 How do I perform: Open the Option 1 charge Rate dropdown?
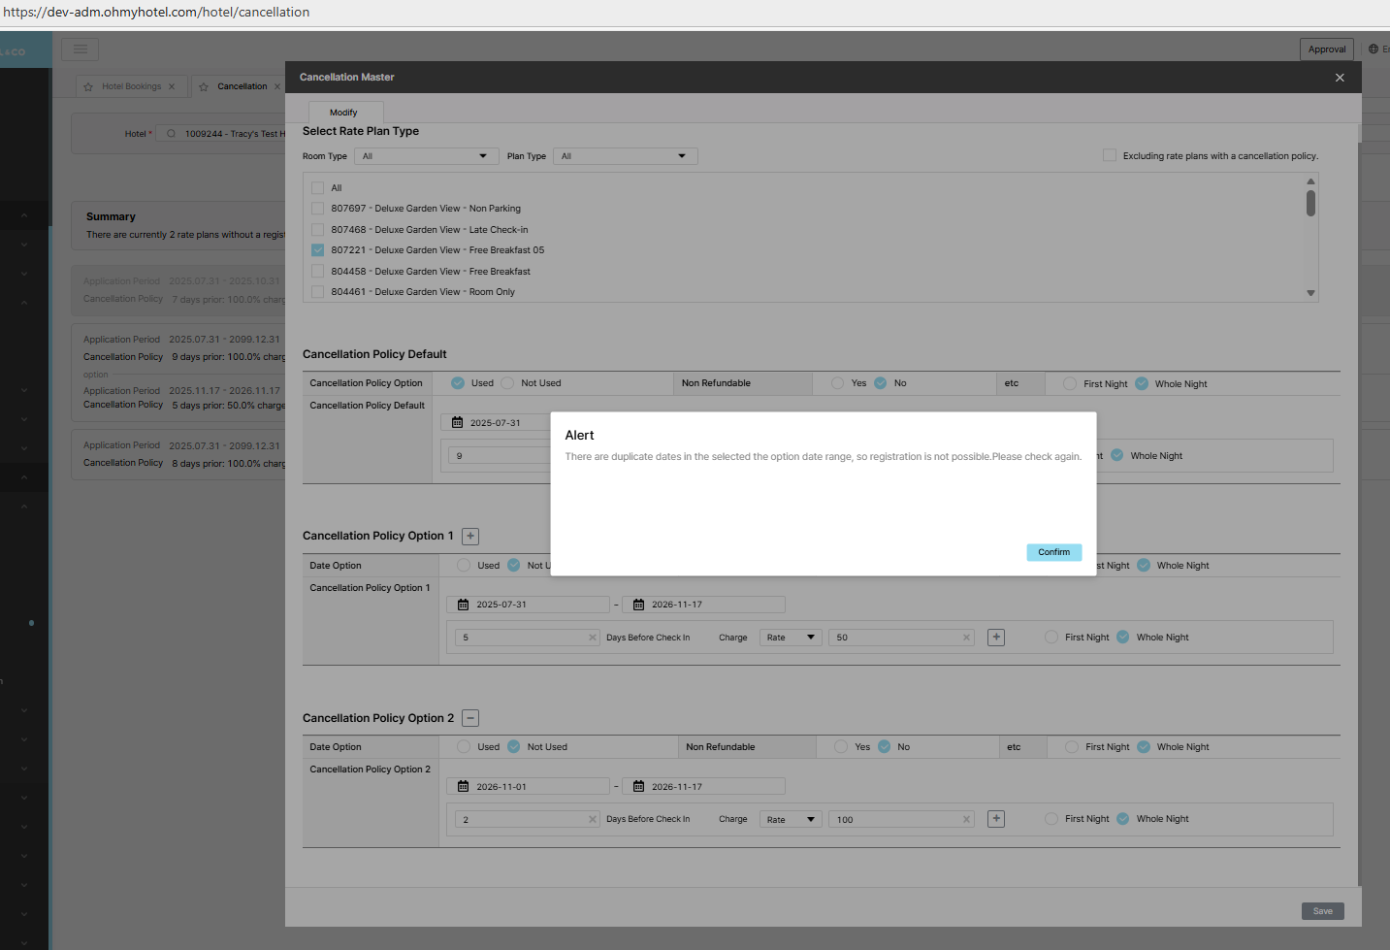tap(791, 638)
